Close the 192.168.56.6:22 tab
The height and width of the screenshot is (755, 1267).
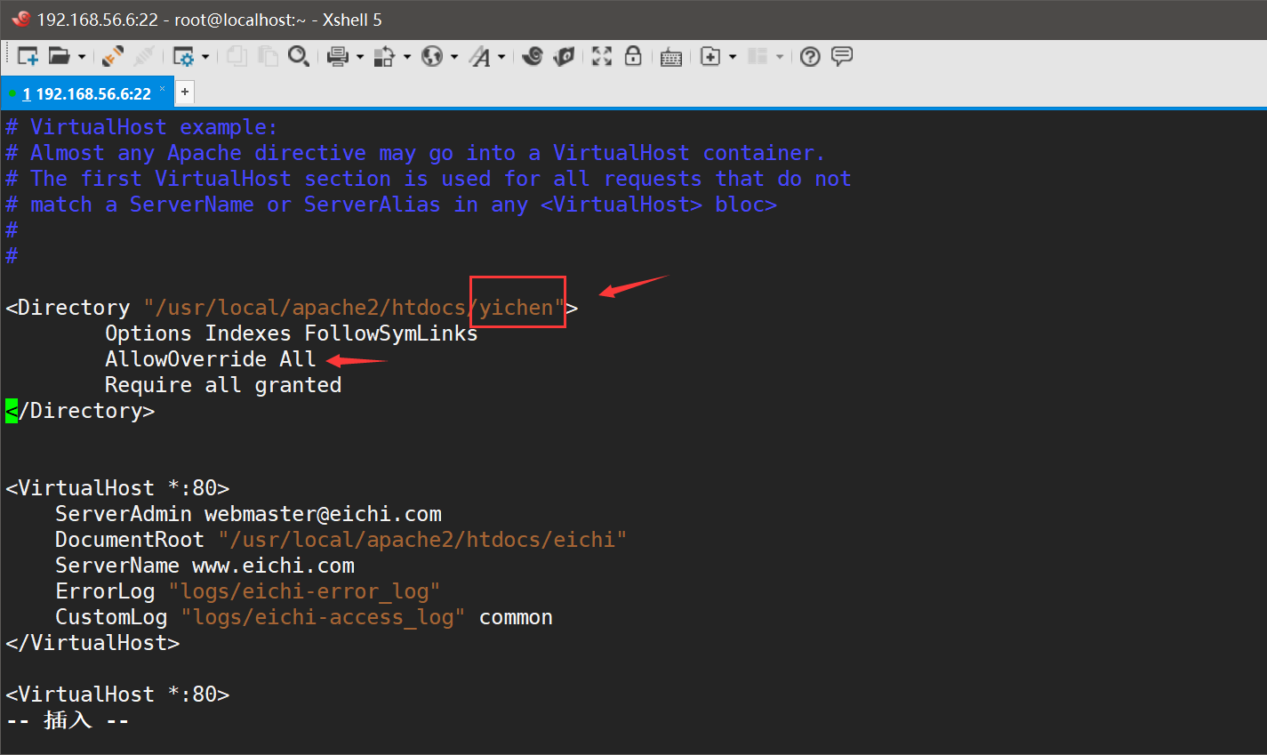pyautogui.click(x=163, y=89)
